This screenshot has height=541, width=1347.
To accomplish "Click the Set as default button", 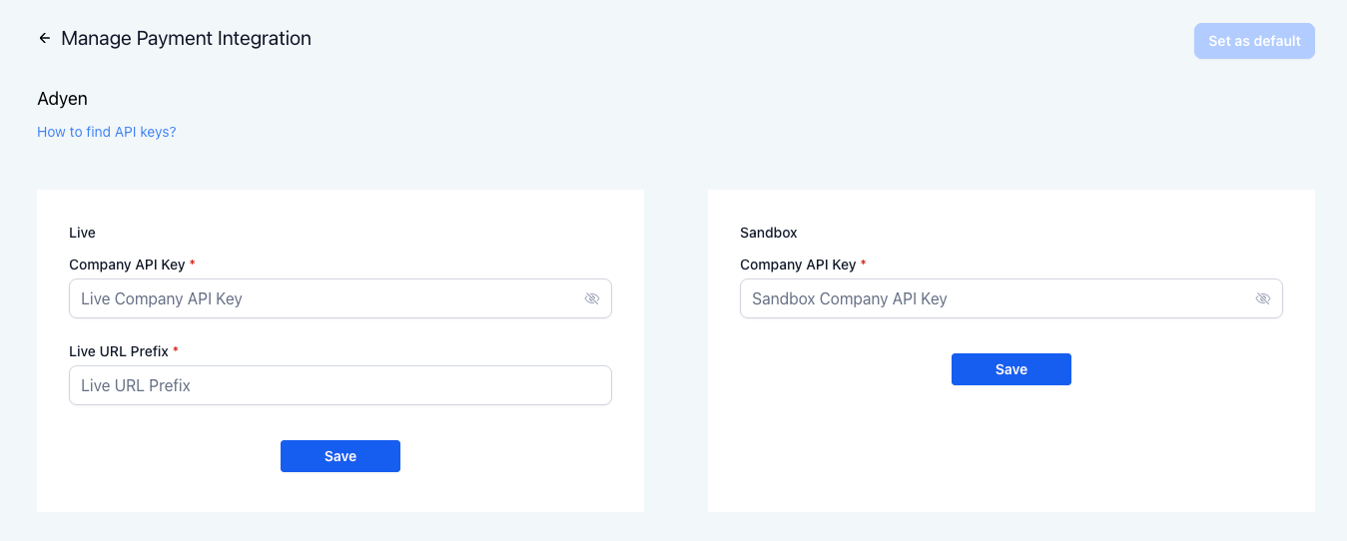I will [1254, 41].
